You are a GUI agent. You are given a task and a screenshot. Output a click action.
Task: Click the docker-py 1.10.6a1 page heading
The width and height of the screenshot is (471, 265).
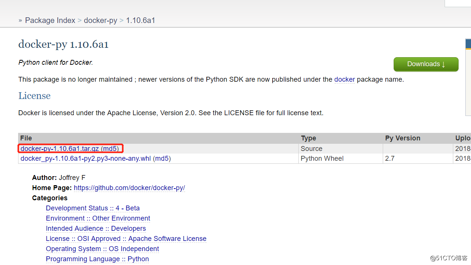point(63,44)
